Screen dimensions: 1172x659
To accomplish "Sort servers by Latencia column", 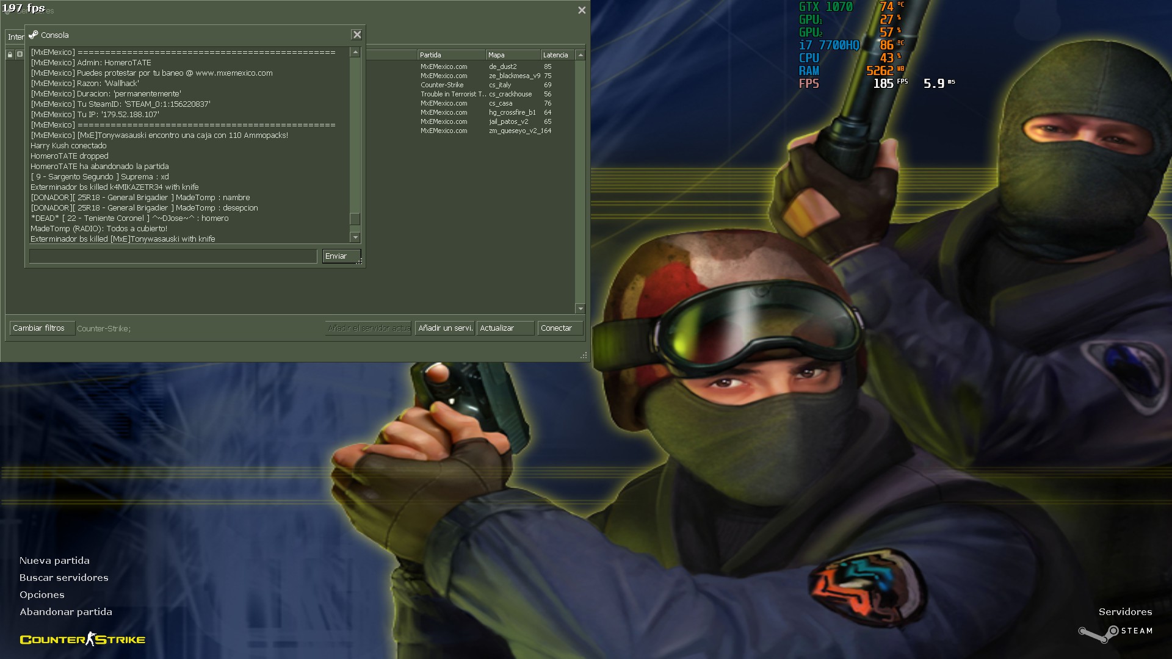I will [558, 55].
